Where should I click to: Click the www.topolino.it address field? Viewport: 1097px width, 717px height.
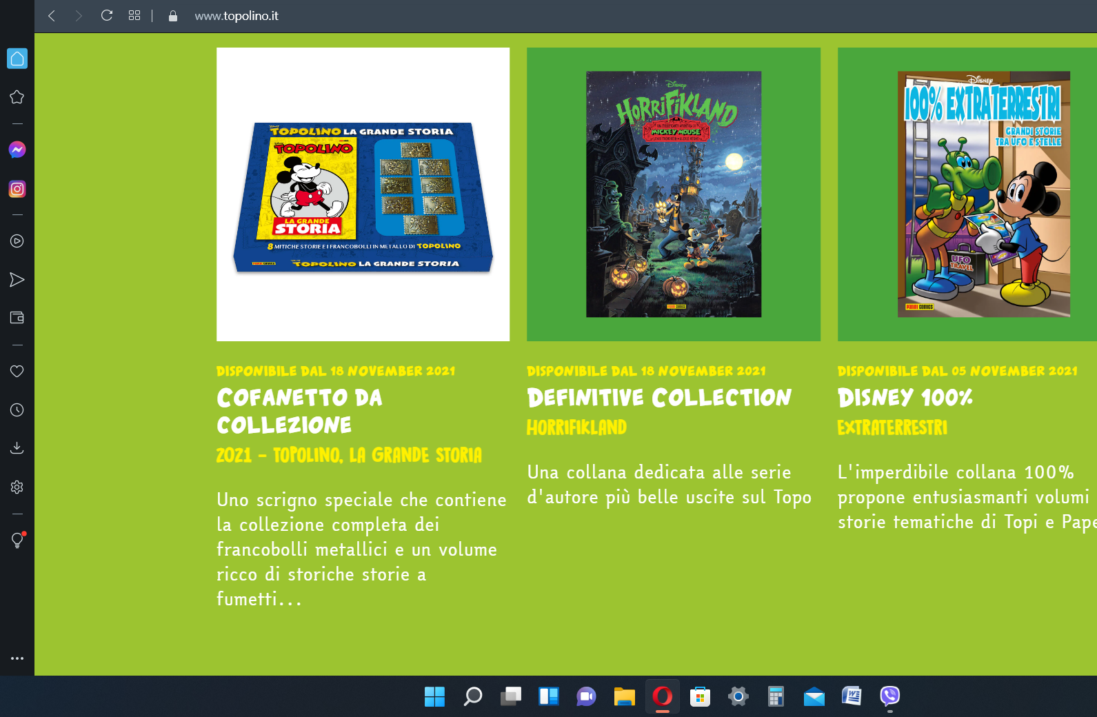click(x=236, y=16)
